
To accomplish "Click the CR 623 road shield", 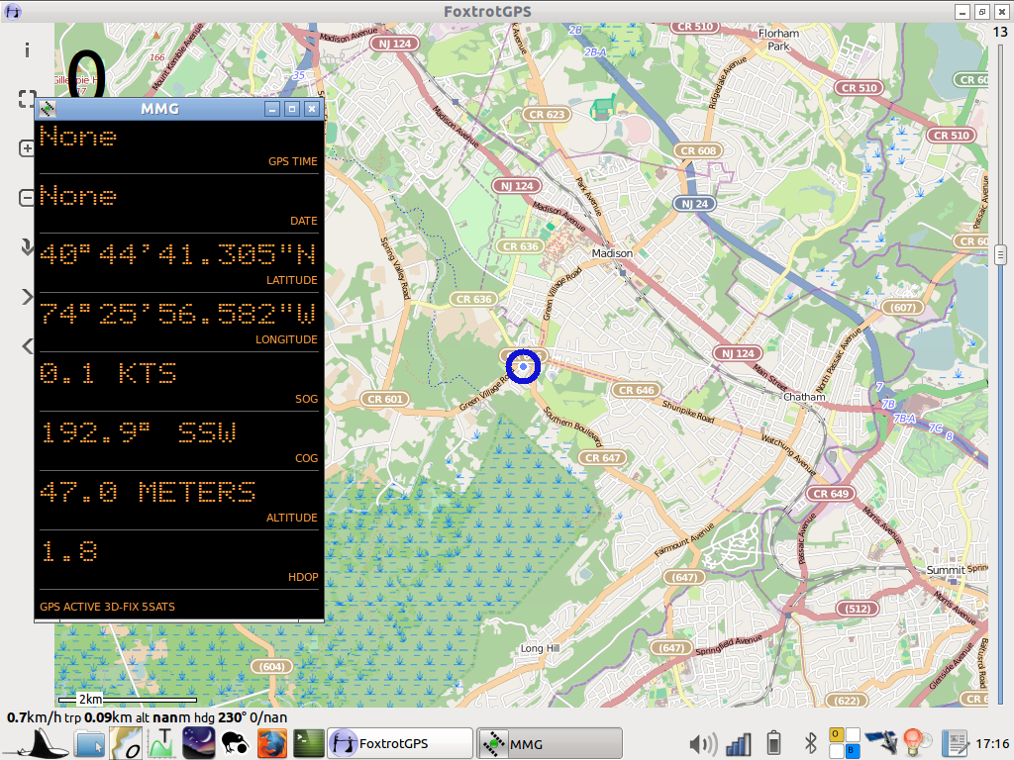I will (x=547, y=115).
